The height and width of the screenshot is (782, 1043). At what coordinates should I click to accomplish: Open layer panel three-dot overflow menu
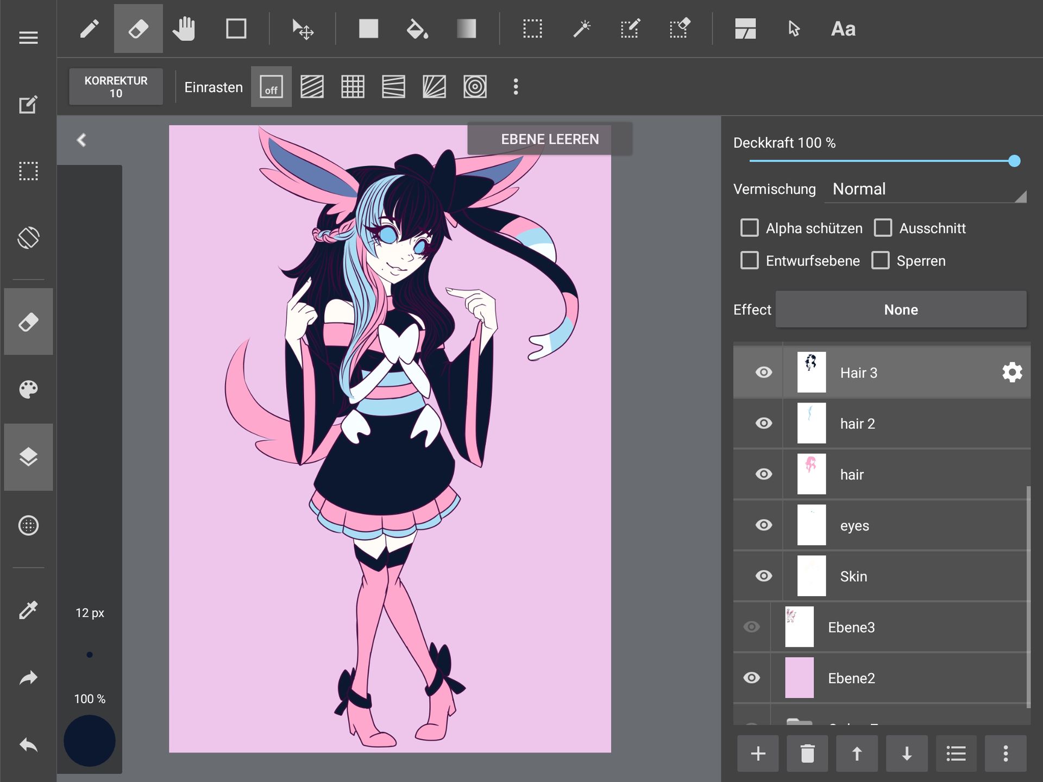coord(1006,753)
